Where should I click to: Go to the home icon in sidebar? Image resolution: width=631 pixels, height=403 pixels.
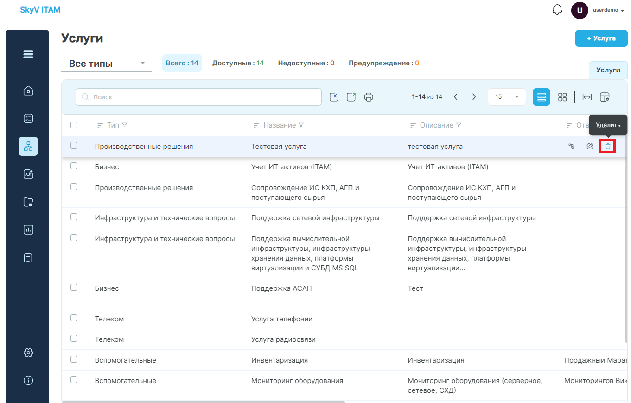pyautogui.click(x=28, y=90)
